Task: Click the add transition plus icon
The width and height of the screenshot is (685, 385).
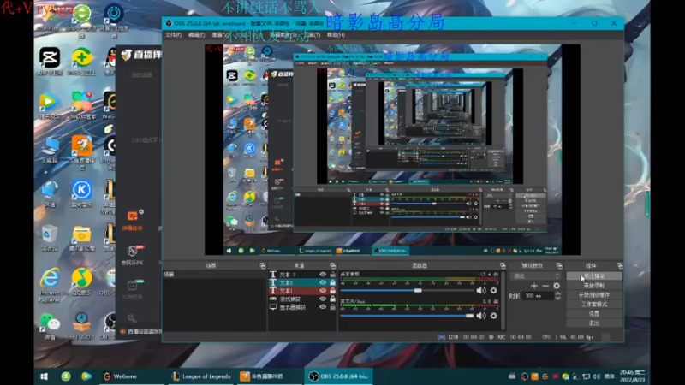Action: [x=534, y=286]
